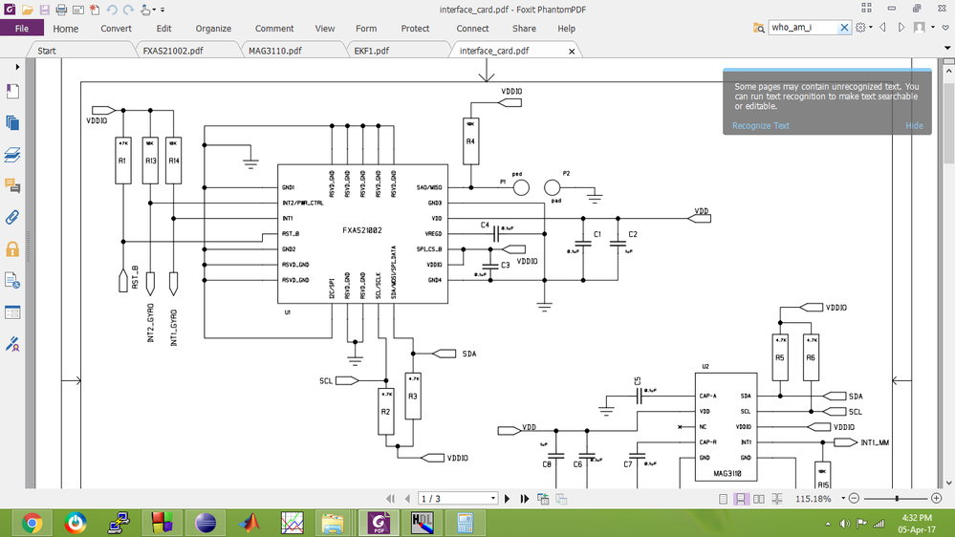Image resolution: width=955 pixels, height=537 pixels.
Task: Open the Attachments paperclip panel
Action: [12, 217]
